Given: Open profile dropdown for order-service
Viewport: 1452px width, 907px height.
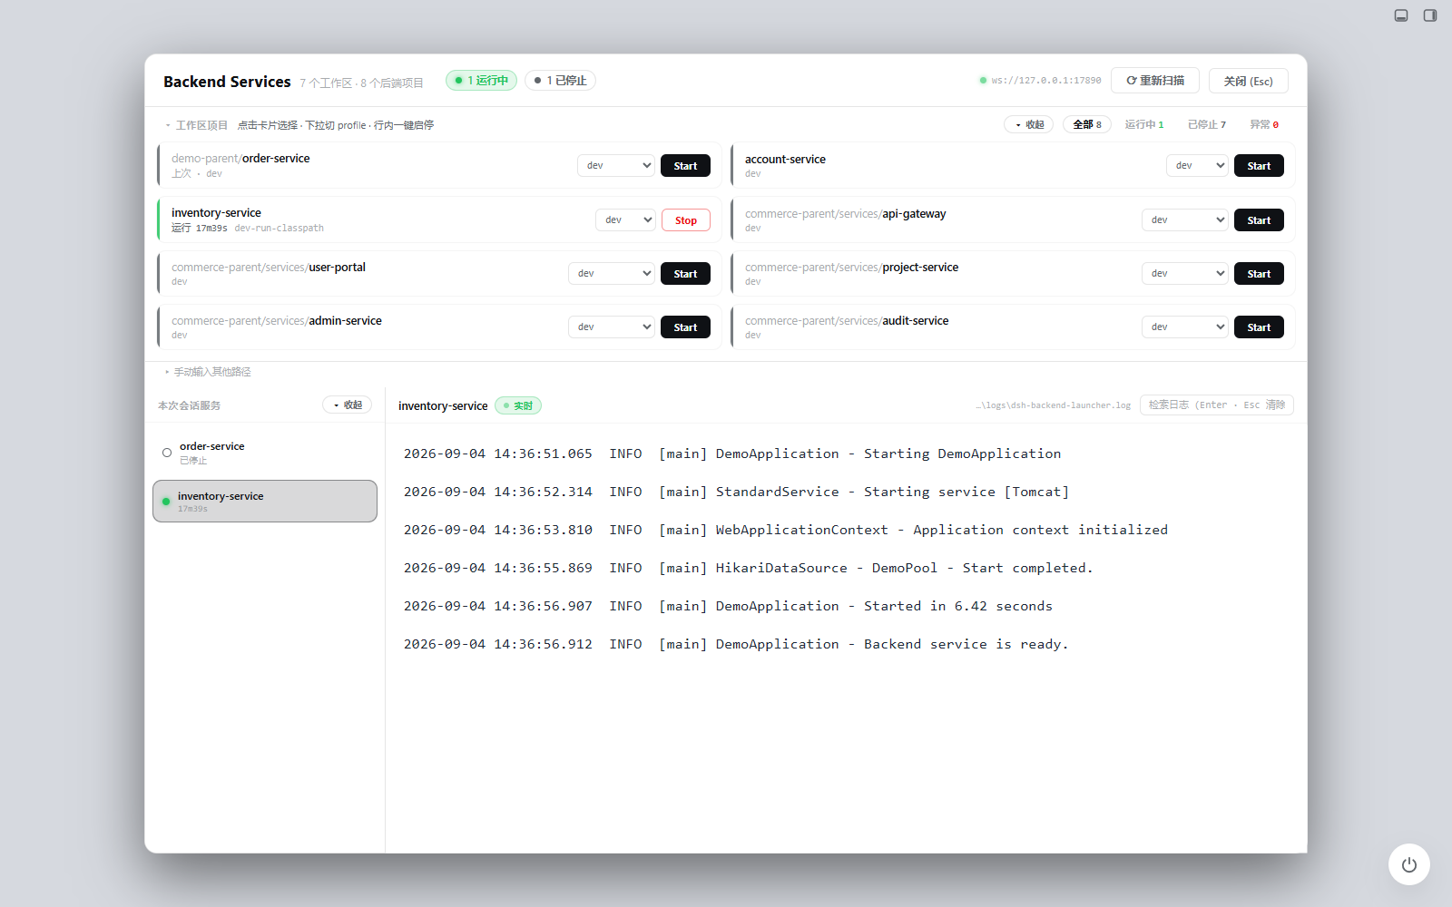Looking at the screenshot, I should pyautogui.click(x=616, y=165).
